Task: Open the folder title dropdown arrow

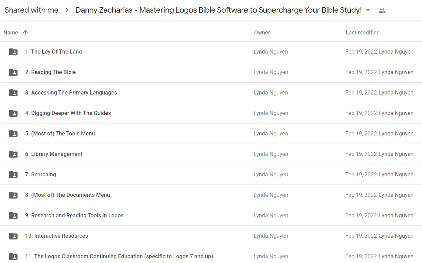Action: tap(368, 10)
